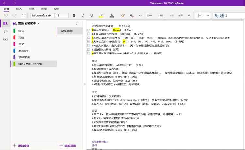Click the highlighted 30min text
245x150 pixels.
pos(116,30)
